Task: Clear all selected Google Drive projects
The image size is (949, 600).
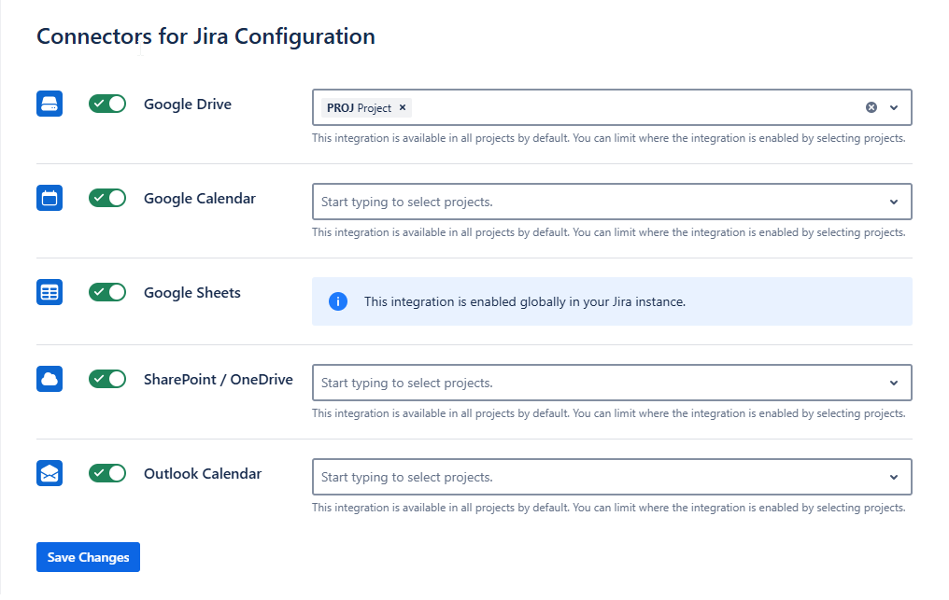Action: coord(871,107)
